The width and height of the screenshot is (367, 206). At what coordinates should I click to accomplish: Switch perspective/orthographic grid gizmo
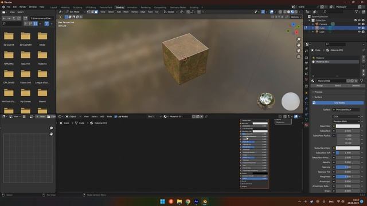299,57
